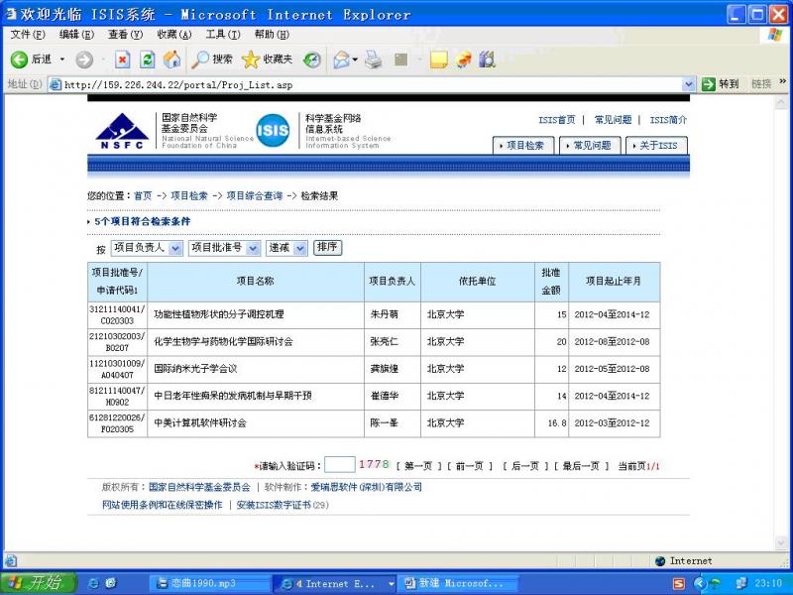Screen dimensions: 793x595
Task: Open the 文件(F) menu
Action: (x=28, y=35)
